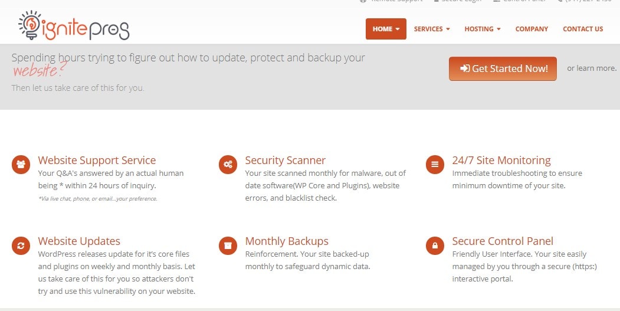
Task: Expand the Hosting dropdown menu
Action: click(x=483, y=29)
